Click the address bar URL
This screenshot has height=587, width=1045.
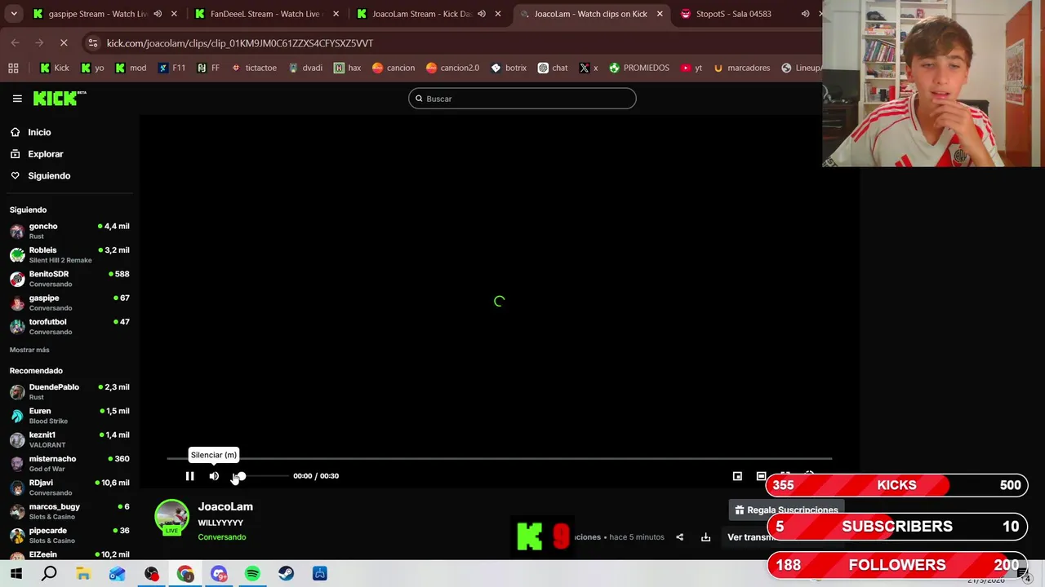239,43
